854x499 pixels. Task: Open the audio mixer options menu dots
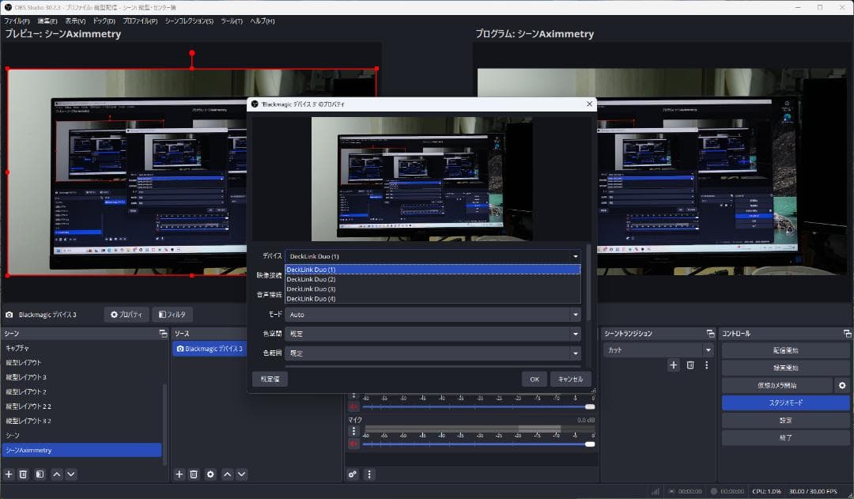[x=369, y=474]
